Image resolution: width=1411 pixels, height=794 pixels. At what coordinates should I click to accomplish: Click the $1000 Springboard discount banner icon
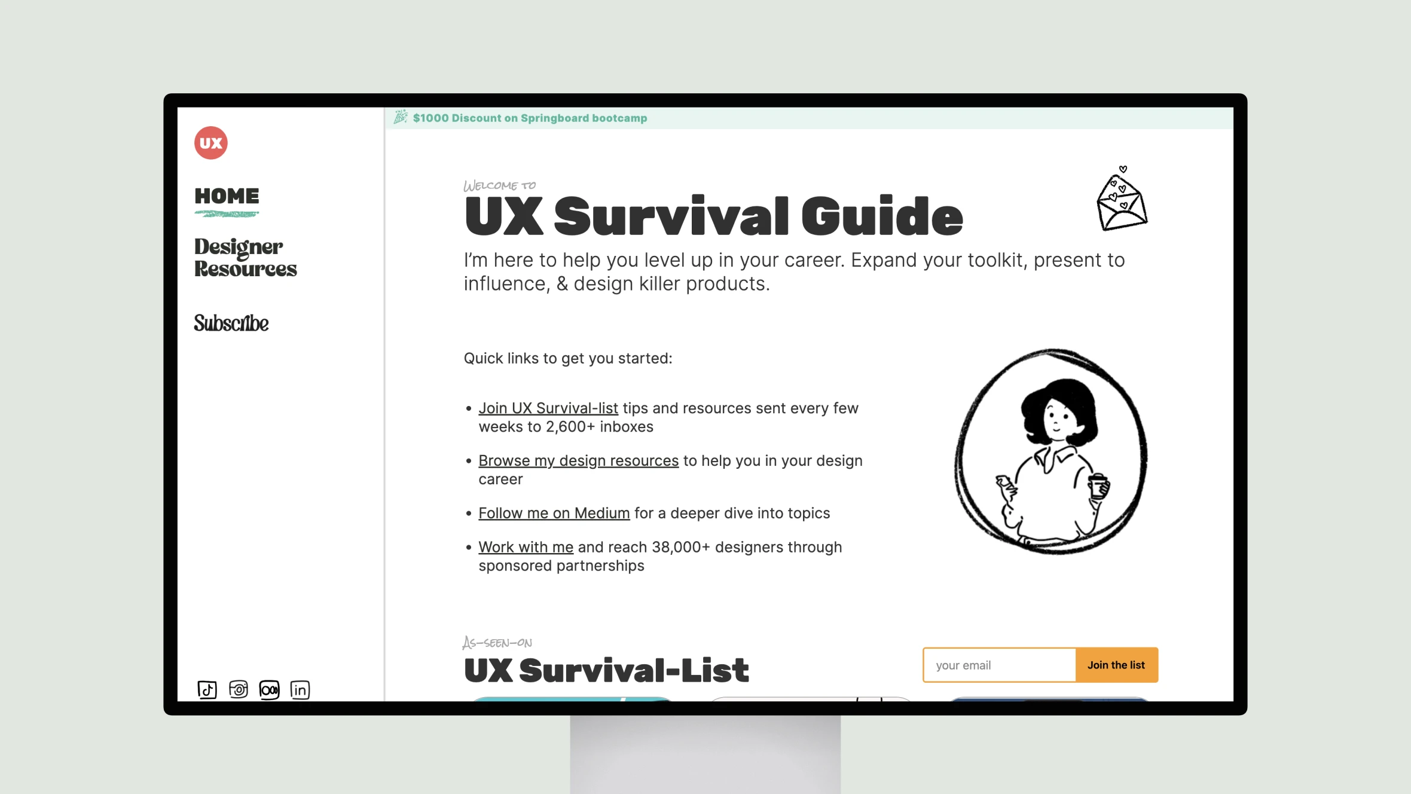tap(401, 117)
